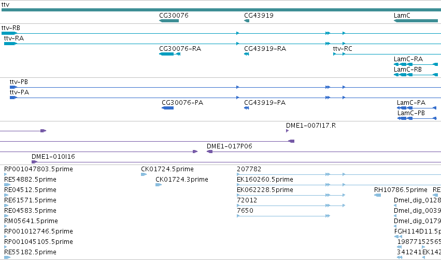Viewport: 441px width, 260px height.
Task: Open the CK01724.5prime EST label
Action: [x=167, y=169]
